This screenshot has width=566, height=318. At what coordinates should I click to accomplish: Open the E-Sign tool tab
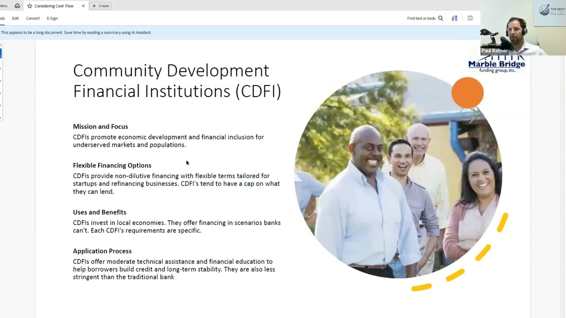(x=52, y=18)
